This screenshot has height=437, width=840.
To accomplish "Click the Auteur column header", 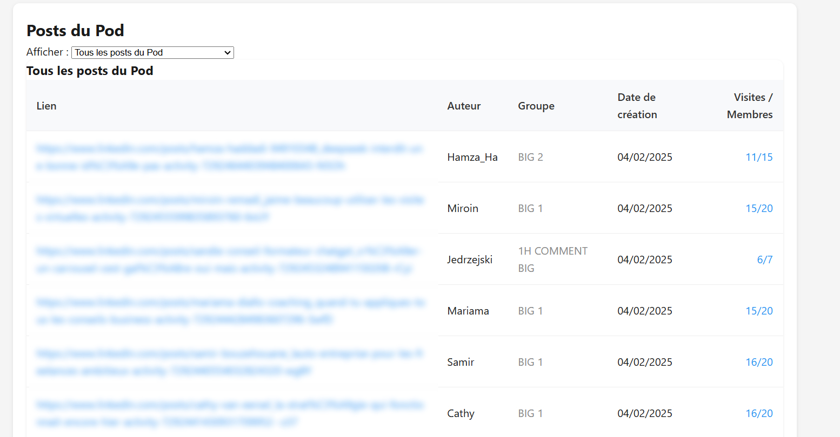I will click(464, 106).
